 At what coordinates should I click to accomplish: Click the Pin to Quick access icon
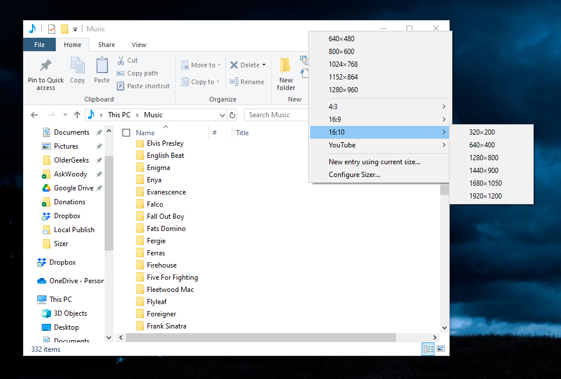tap(46, 66)
